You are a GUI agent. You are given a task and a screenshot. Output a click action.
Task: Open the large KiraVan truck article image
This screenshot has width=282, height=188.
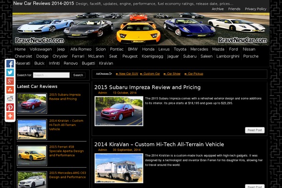point(119,168)
